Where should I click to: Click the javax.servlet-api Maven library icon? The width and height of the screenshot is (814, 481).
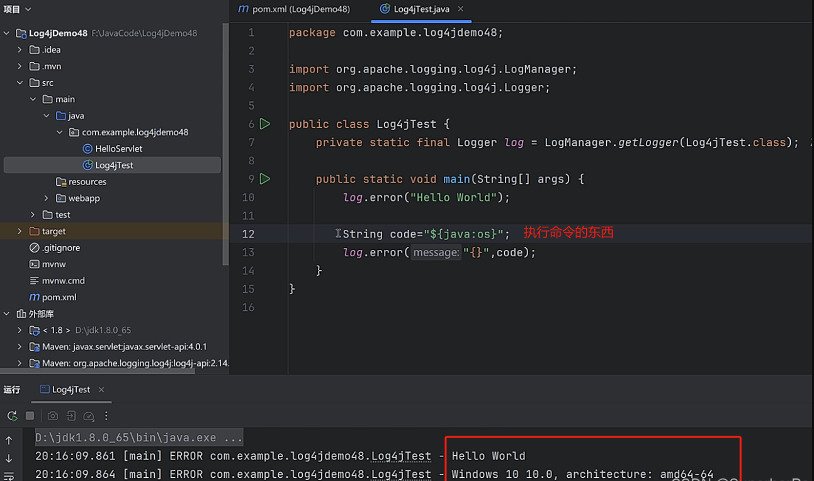(x=35, y=347)
